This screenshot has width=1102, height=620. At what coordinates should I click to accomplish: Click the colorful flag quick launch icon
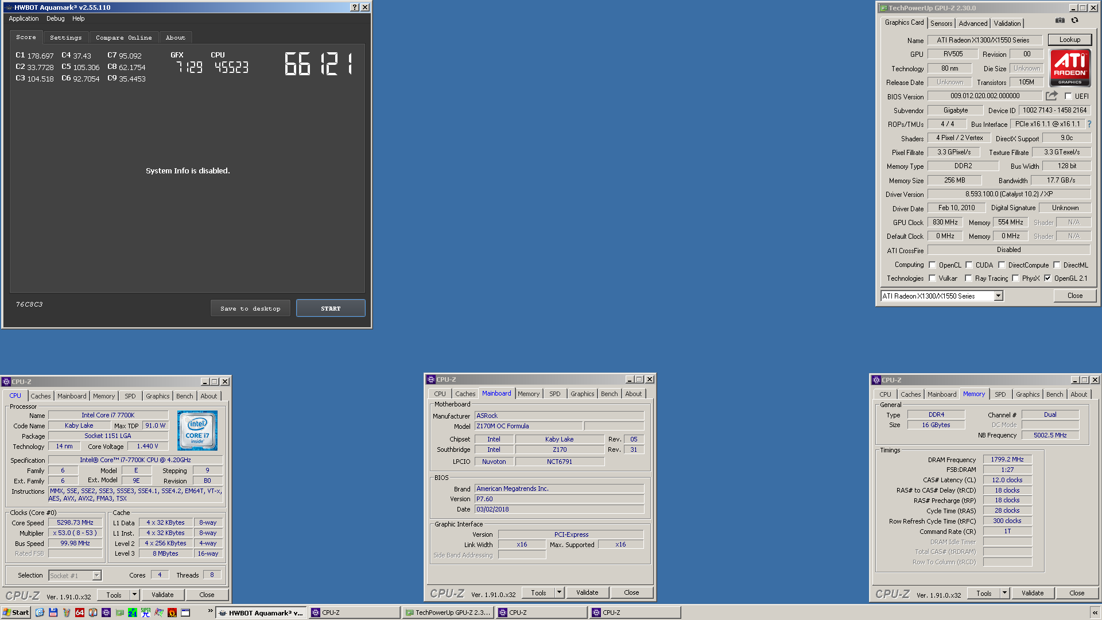159,613
